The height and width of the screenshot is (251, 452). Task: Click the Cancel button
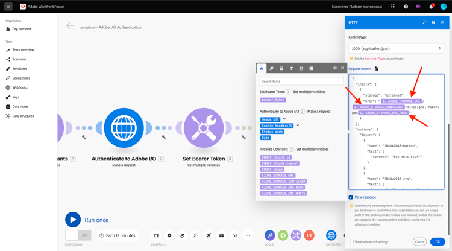[419, 242]
